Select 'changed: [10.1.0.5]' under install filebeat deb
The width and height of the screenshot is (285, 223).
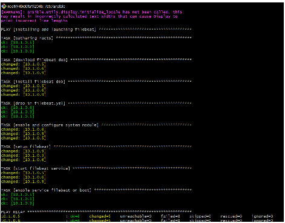pos(24,86)
